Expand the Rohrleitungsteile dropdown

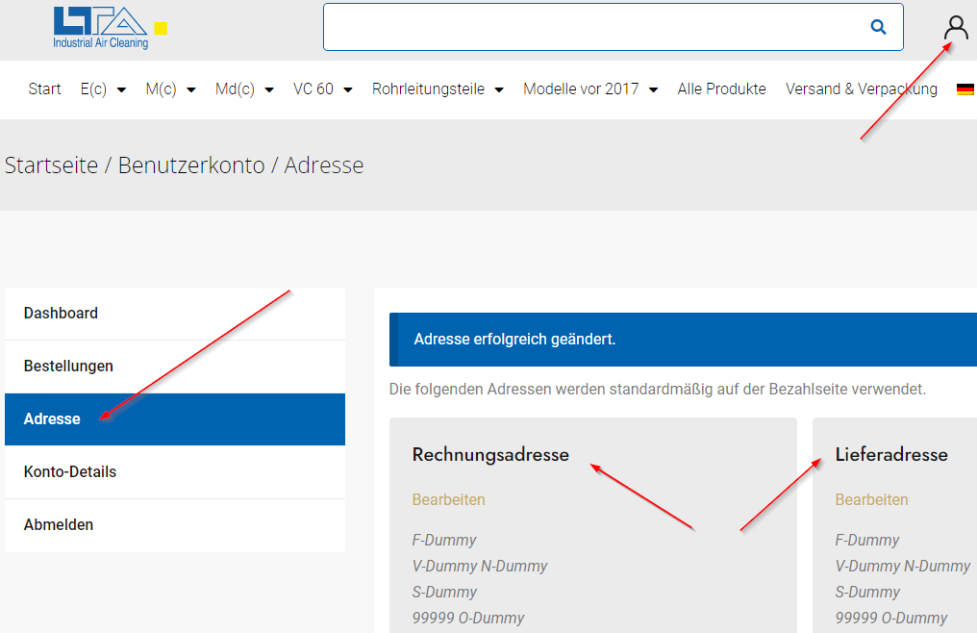438,89
